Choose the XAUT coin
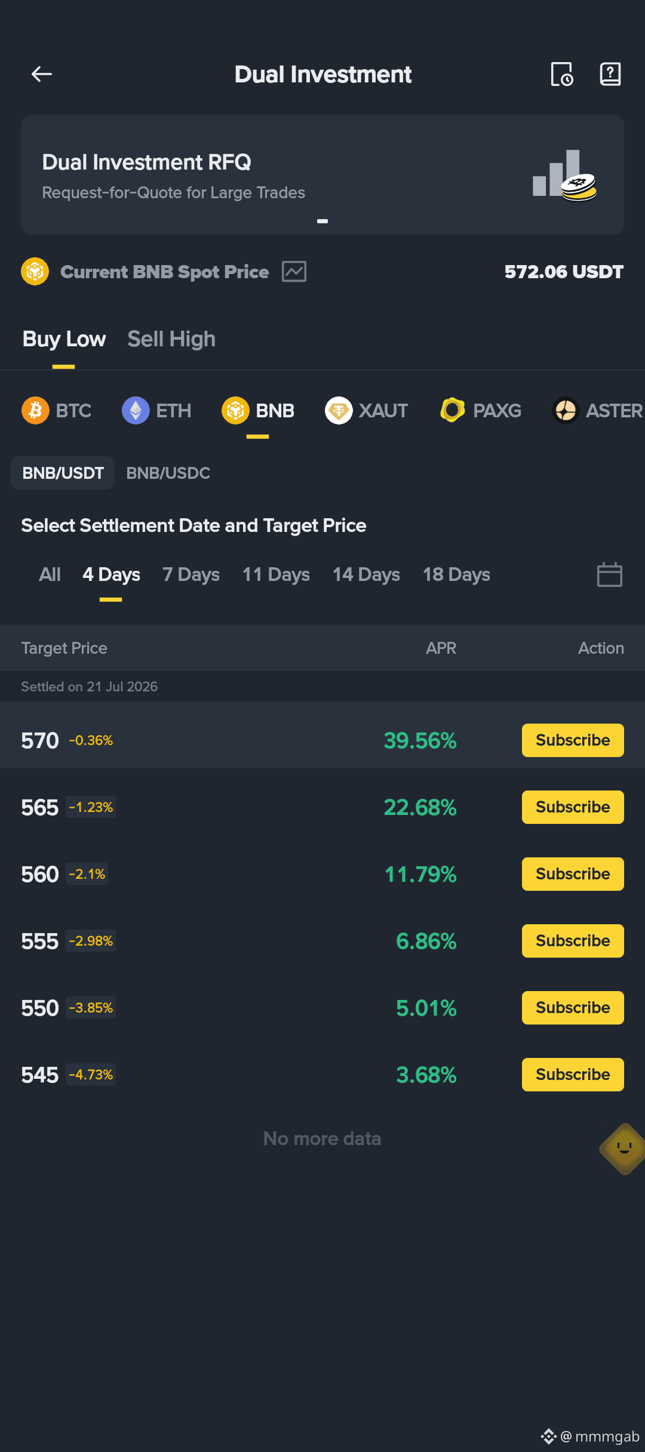 366,411
